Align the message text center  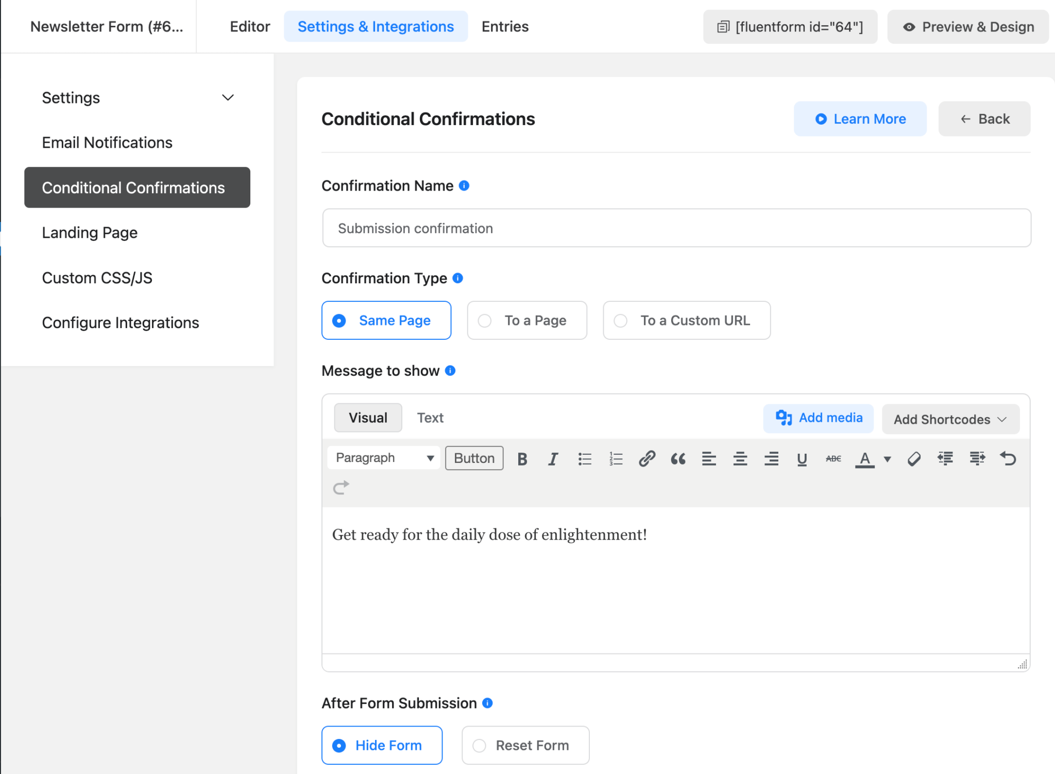pos(740,458)
